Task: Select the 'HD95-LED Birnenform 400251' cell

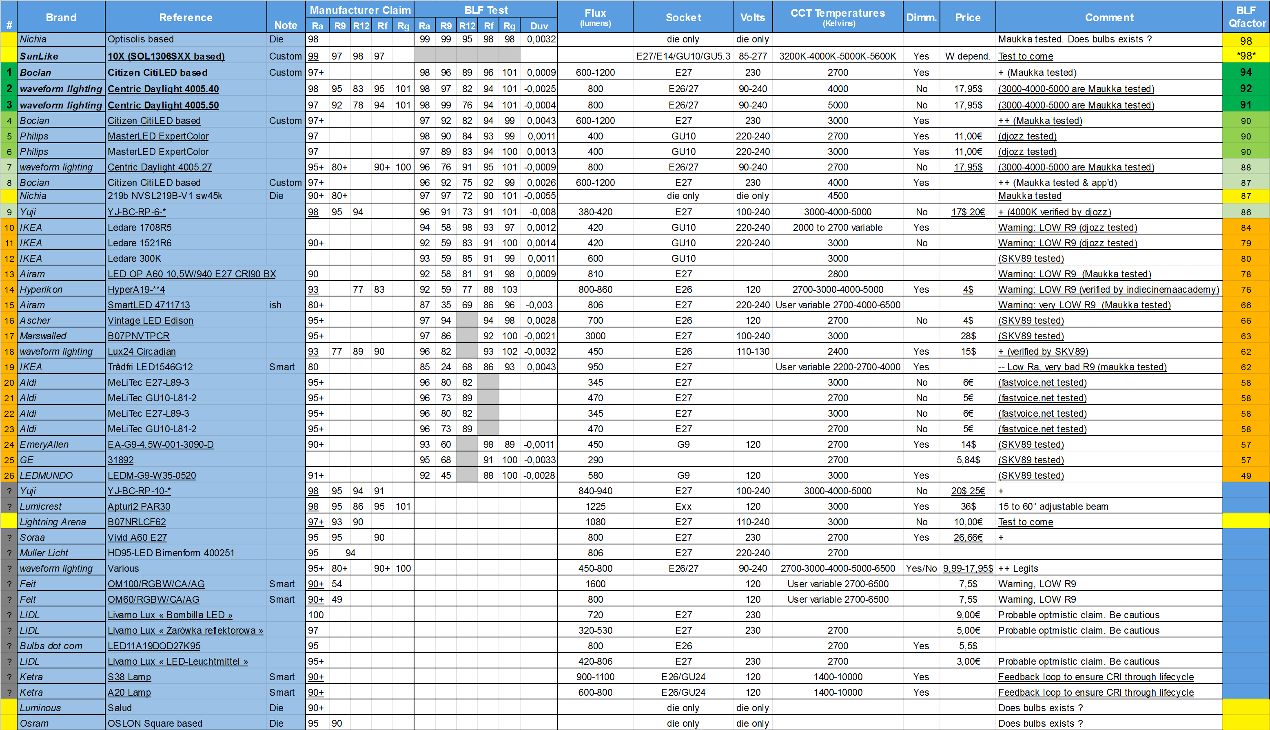Action: [x=186, y=553]
